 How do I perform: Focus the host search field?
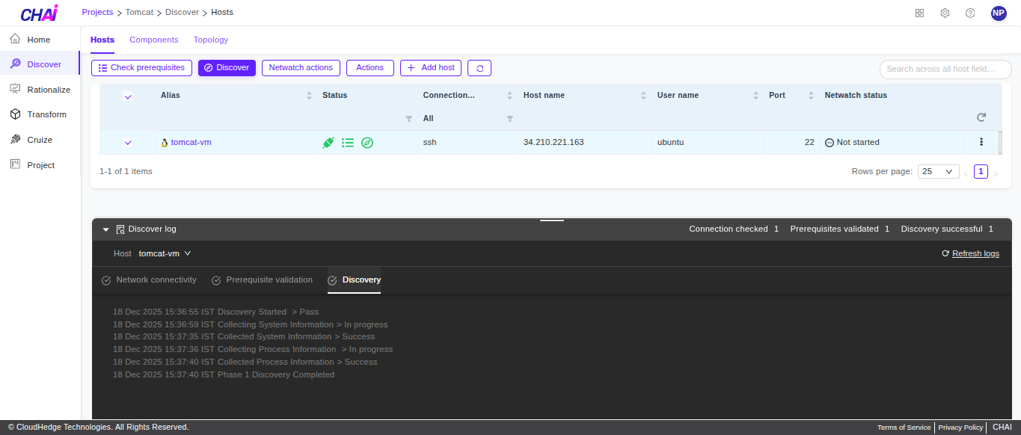click(x=945, y=69)
